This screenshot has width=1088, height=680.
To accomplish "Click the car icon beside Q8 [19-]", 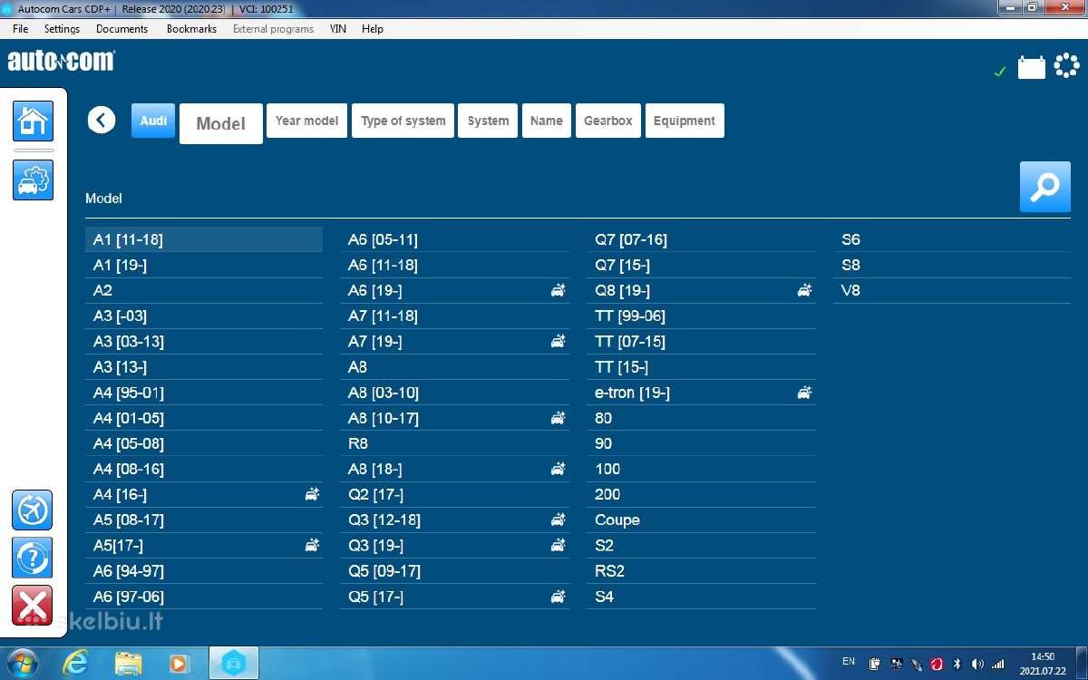I will [x=804, y=290].
